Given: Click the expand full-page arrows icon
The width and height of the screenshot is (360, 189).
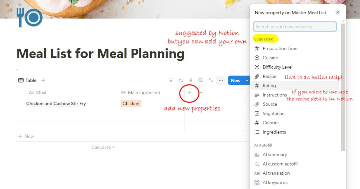Looking at the screenshot, I should click(x=210, y=80).
